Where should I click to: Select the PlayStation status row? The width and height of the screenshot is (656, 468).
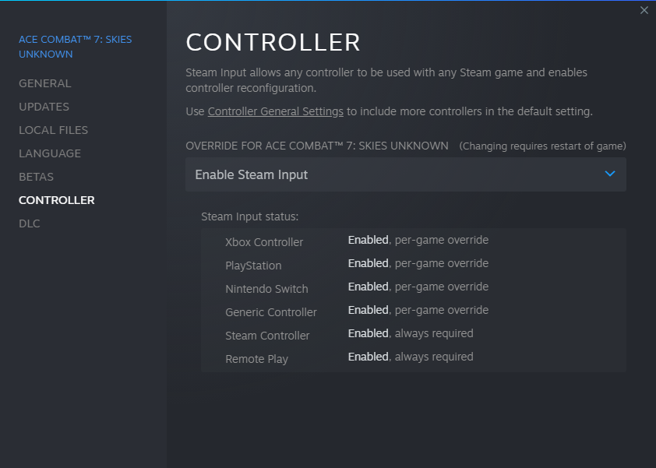click(x=413, y=264)
